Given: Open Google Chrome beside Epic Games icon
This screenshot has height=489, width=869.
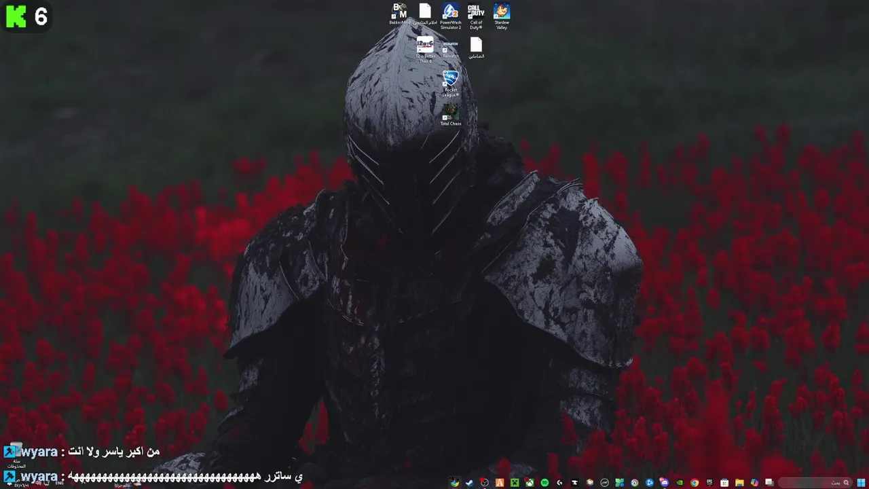Looking at the screenshot, I should pos(695,483).
